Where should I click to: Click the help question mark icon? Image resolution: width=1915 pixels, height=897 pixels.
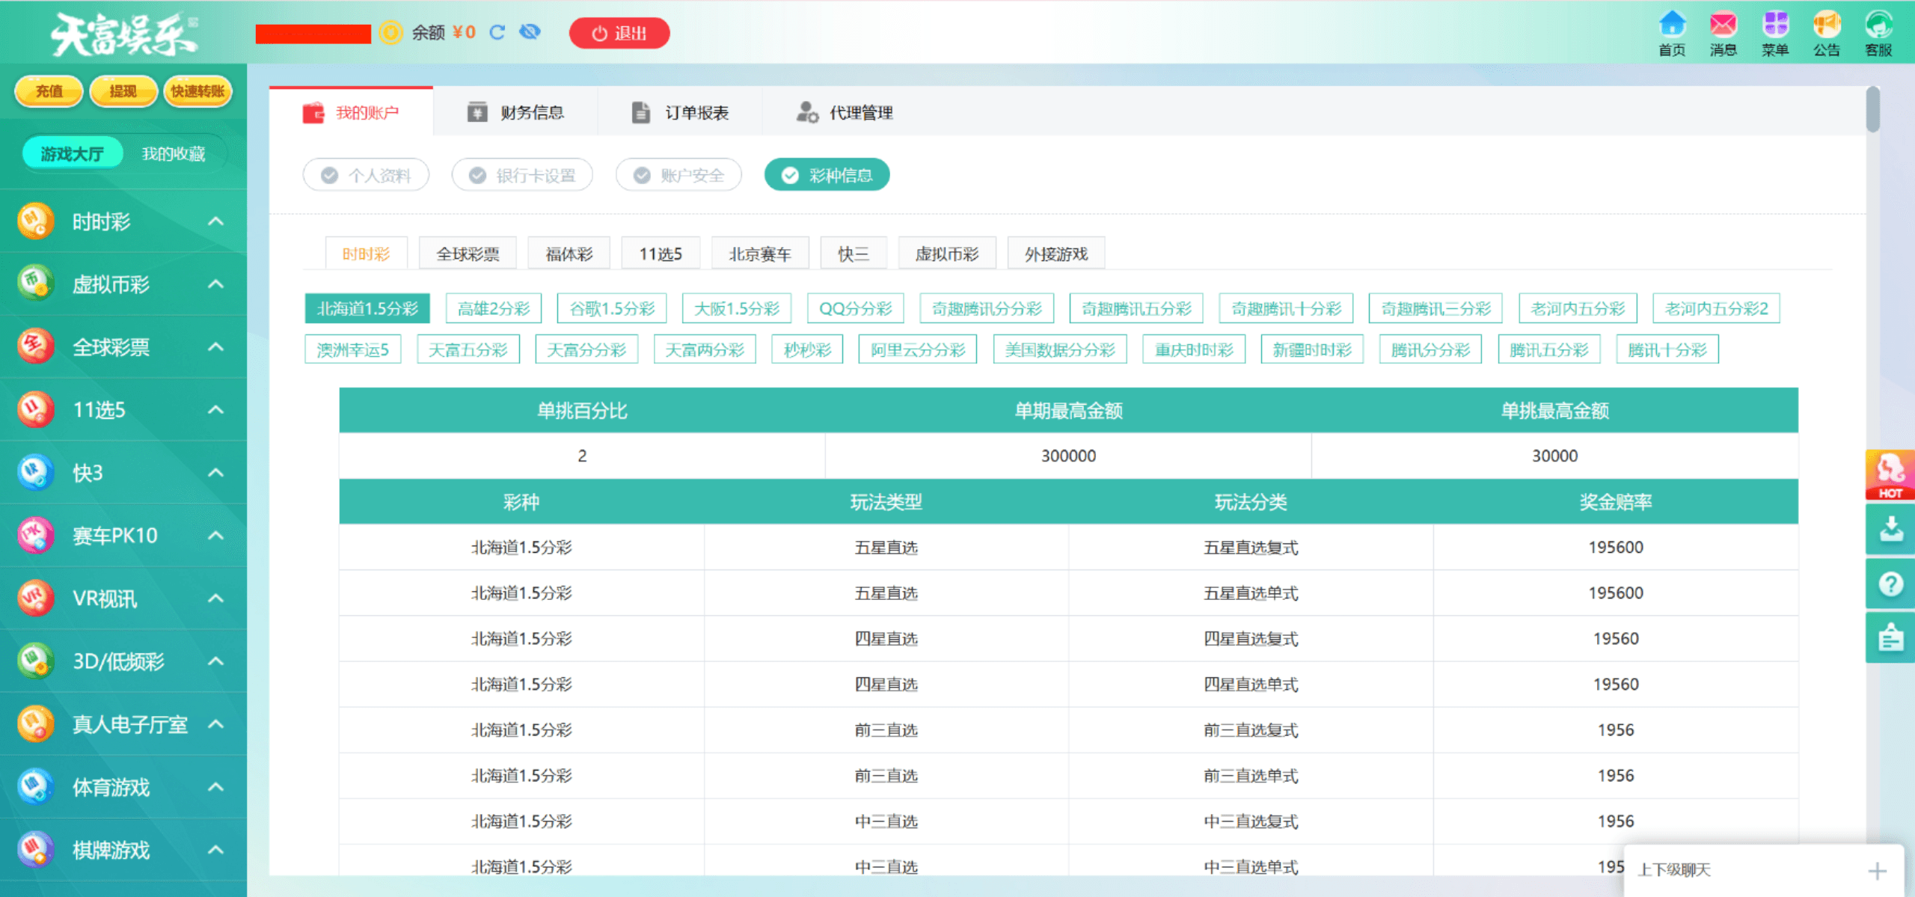(x=1891, y=584)
